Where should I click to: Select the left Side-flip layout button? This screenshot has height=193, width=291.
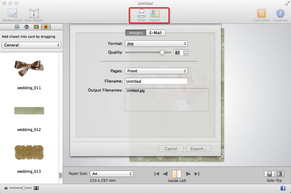[x=269, y=174]
